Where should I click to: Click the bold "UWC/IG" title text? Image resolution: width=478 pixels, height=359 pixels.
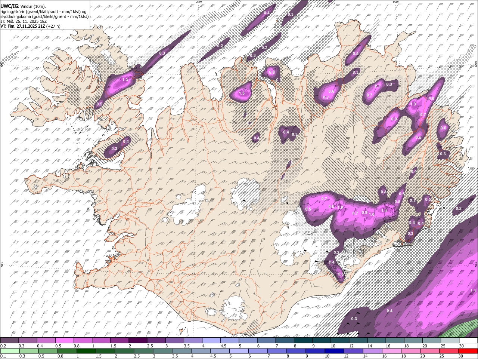coord(9,6)
